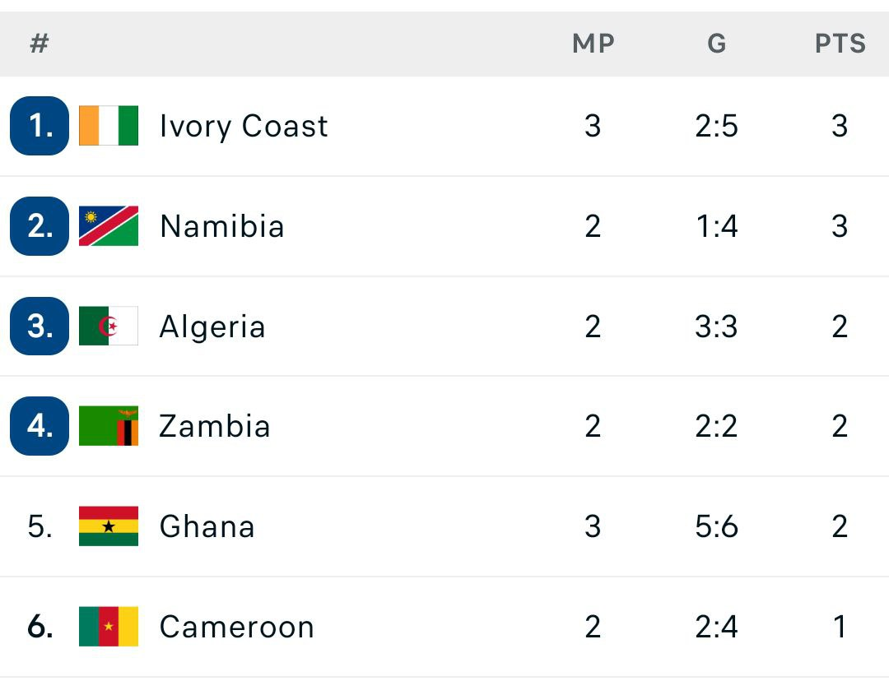Image resolution: width=889 pixels, height=681 pixels.
Task: Click the Cameroon flag icon
Action: tap(109, 627)
